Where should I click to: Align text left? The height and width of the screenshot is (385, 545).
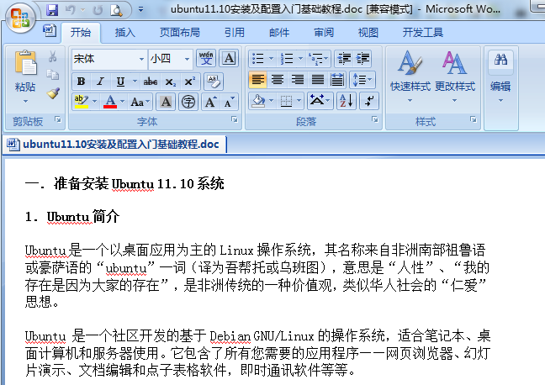[x=257, y=80]
